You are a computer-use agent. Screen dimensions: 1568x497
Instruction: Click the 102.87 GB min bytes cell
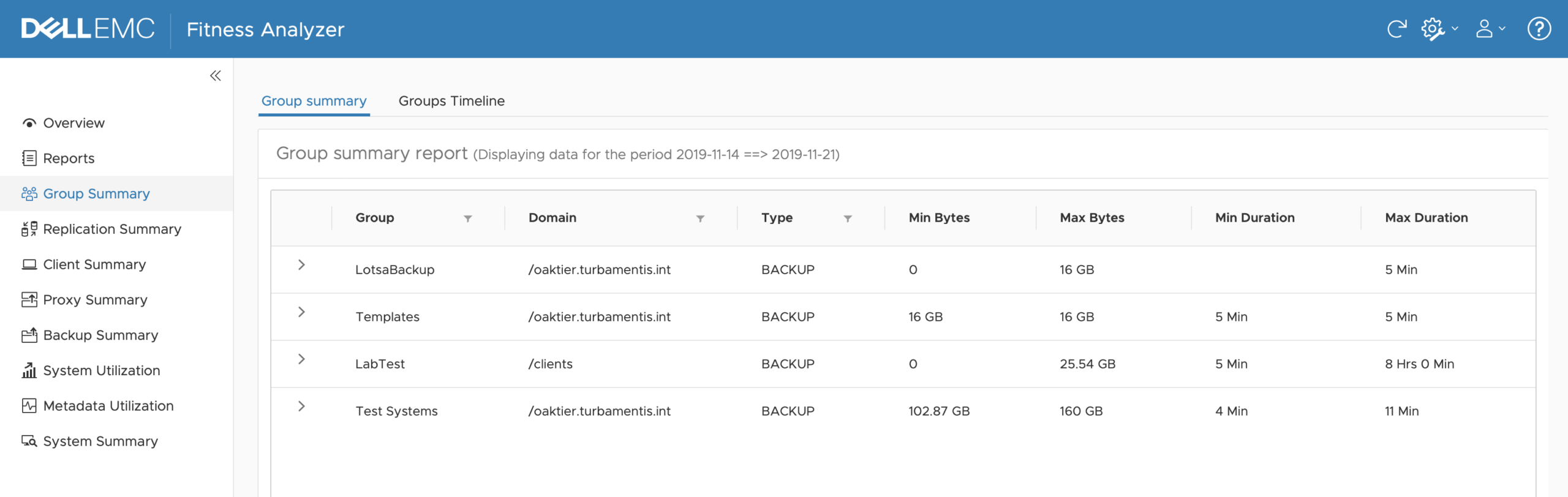[939, 411]
